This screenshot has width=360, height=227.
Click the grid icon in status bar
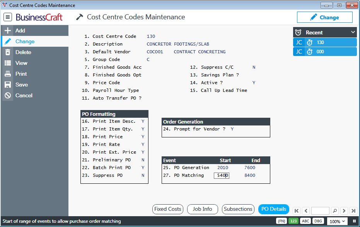click(354, 221)
